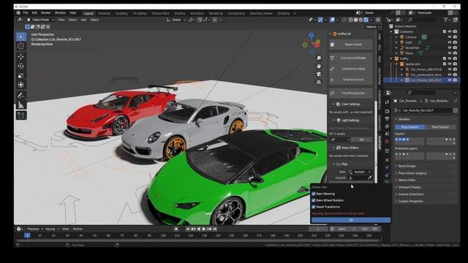Toggle the sports-cars collection exclude checkbox
Viewport: 468px width, 263px height.
coord(445,64)
